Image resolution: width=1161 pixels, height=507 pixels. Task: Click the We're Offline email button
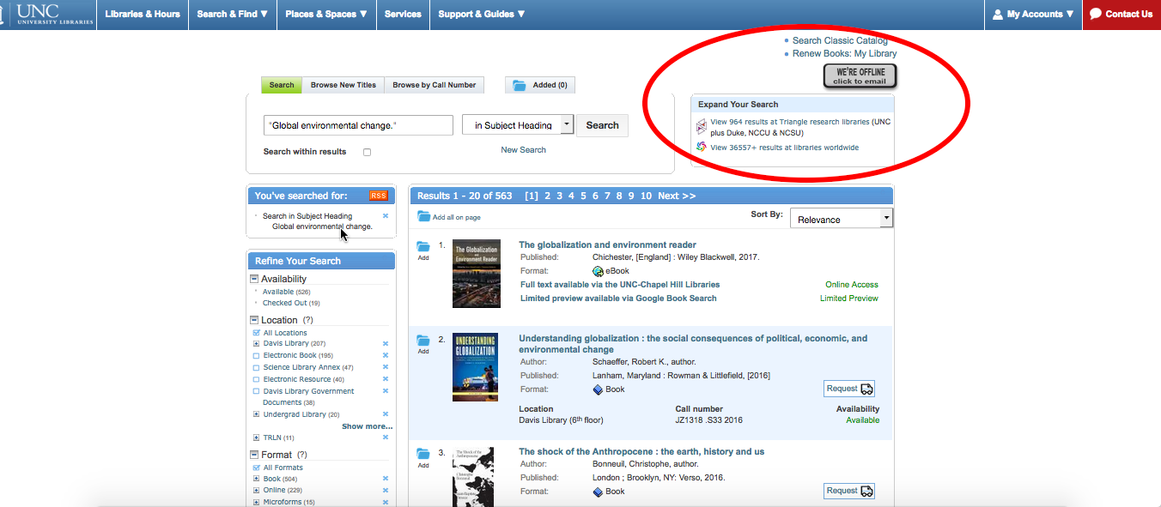pyautogui.click(x=860, y=76)
